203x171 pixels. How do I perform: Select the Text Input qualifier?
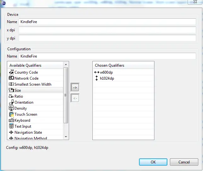point(35,126)
